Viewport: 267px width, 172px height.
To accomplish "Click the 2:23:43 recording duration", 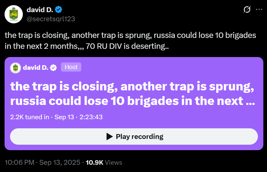I will point(91,117).
